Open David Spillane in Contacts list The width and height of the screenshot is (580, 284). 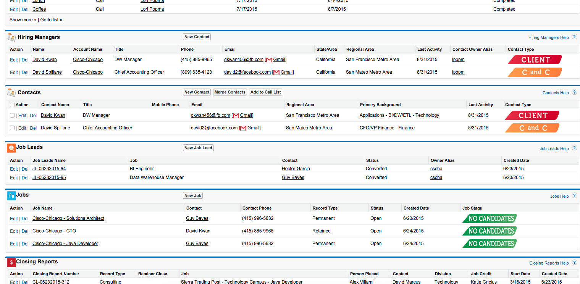pyautogui.click(x=55, y=128)
